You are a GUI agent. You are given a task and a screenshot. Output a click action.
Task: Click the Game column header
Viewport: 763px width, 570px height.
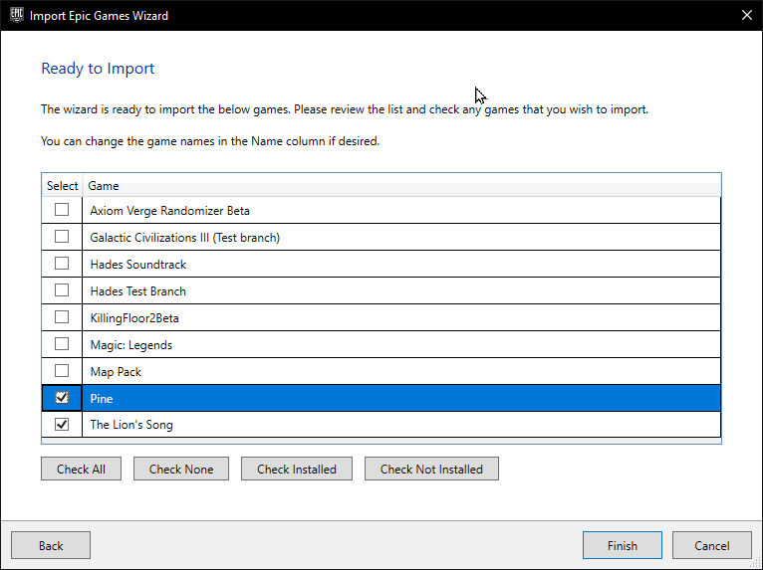coord(402,186)
